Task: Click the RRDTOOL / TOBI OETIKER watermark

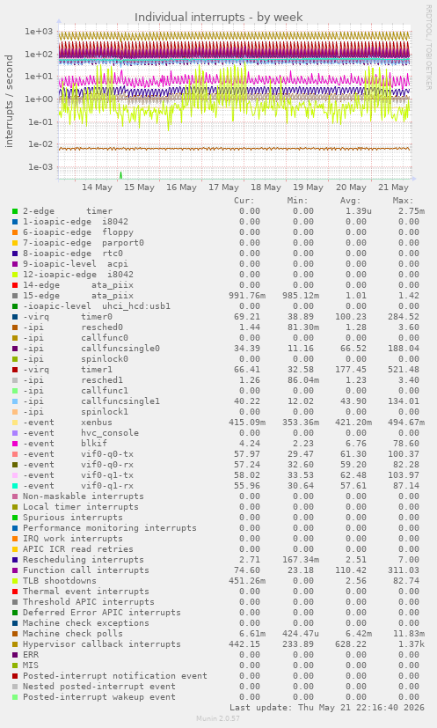Action: [428, 48]
